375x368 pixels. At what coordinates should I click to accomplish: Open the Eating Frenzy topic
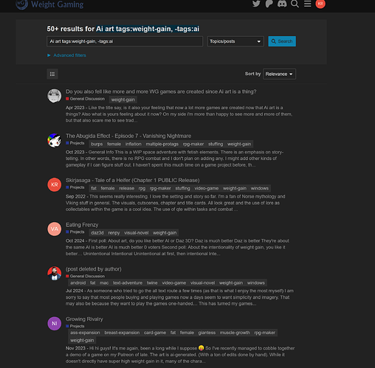(x=82, y=225)
